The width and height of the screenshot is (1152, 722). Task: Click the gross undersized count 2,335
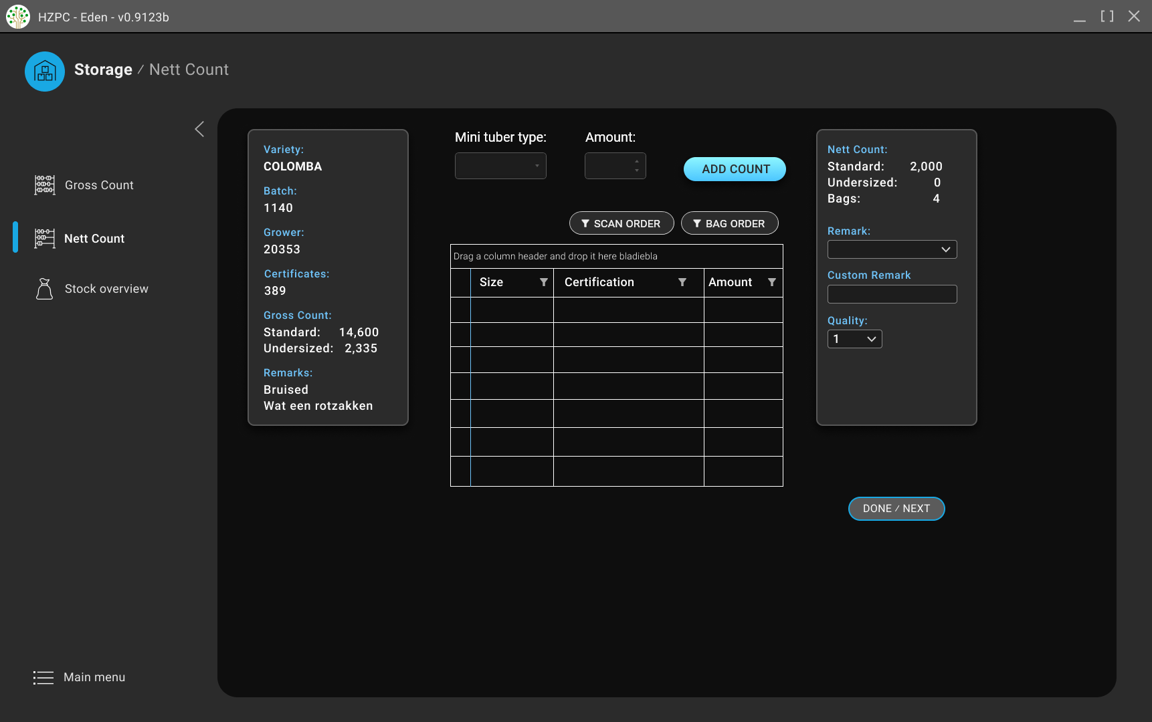click(x=361, y=348)
